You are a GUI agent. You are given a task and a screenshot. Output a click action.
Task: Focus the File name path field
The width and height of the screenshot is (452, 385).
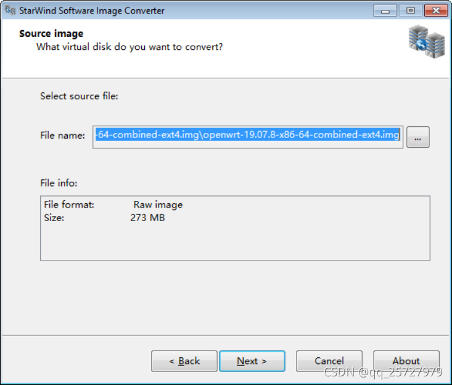click(x=248, y=135)
